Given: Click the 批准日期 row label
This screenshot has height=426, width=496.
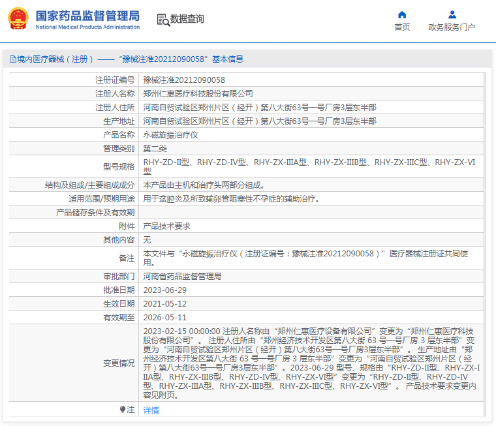Looking at the screenshot, I should click(119, 290).
